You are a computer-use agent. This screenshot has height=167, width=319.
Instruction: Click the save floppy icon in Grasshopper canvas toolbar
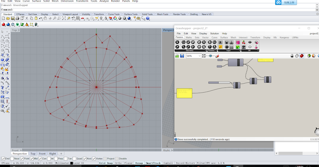[x=182, y=56]
